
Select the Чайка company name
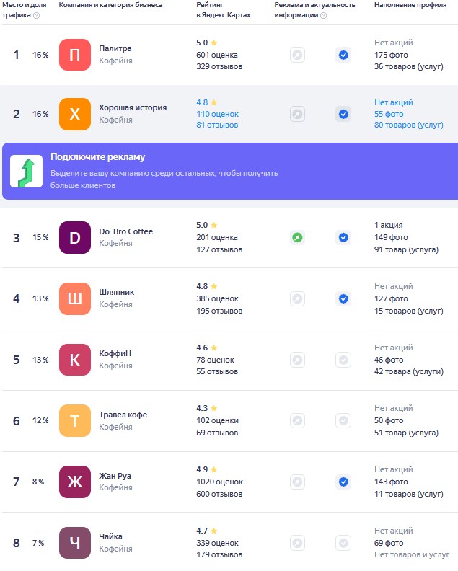tap(110, 536)
